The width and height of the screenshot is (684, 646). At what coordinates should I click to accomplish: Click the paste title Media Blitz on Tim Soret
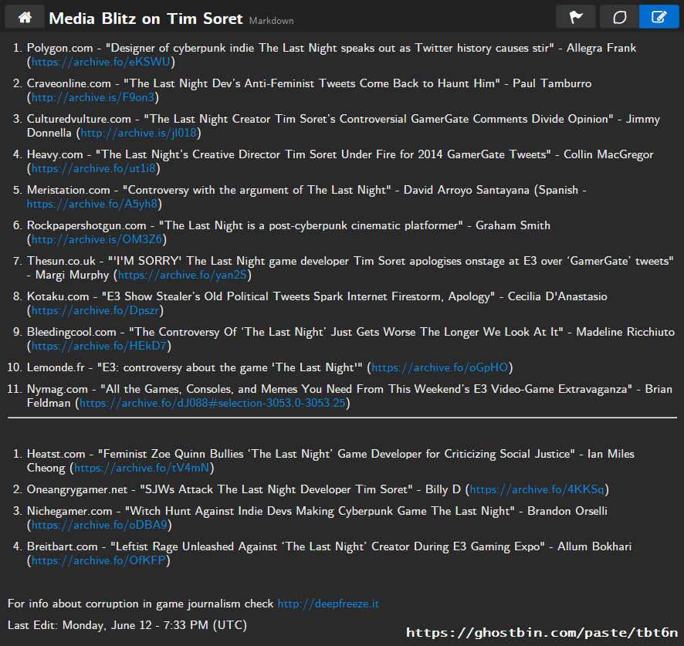click(x=146, y=19)
